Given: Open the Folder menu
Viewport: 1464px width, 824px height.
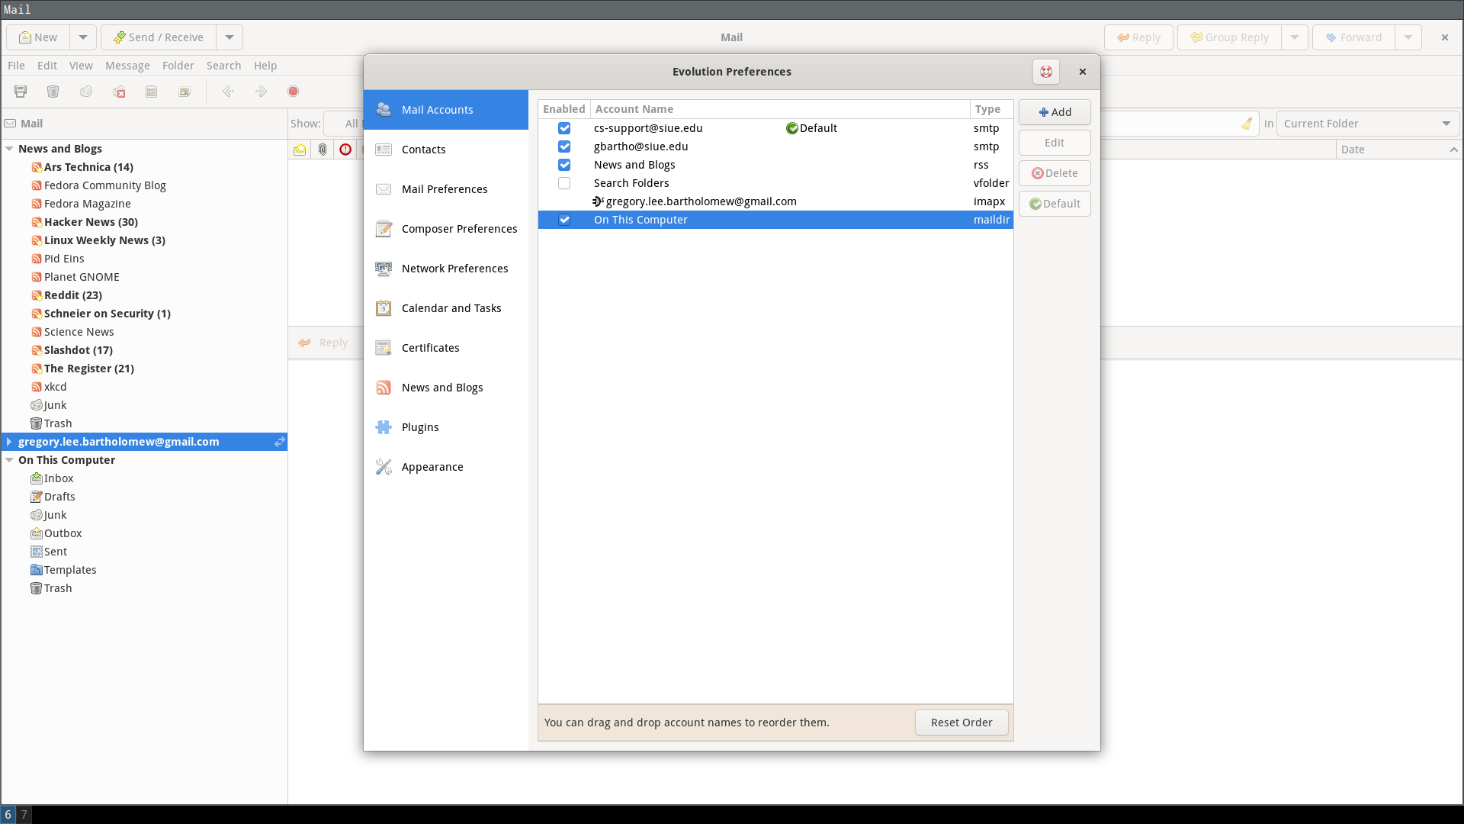Looking at the screenshot, I should click(178, 66).
